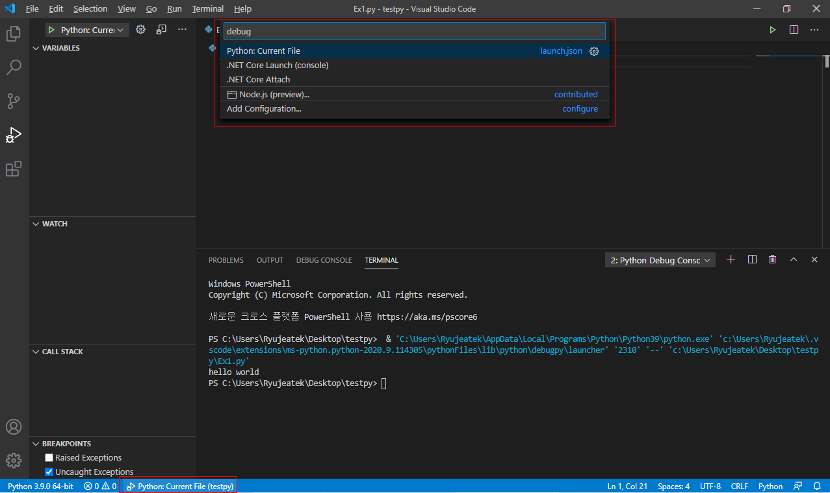Open the Go menu
This screenshot has height=493, width=830.
[151, 9]
